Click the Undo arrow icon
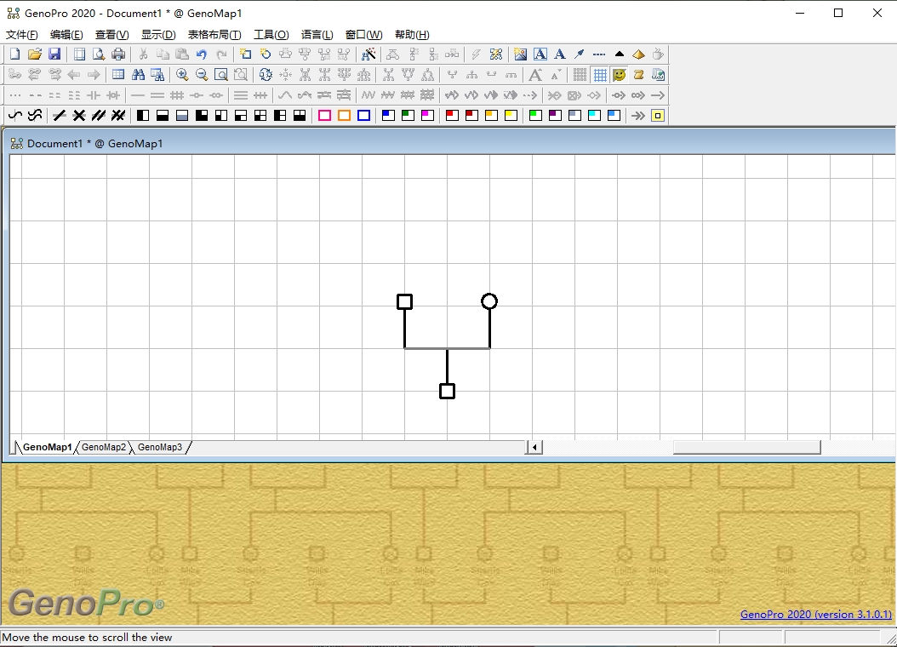Viewport: 897px width, 647px height. 202,54
